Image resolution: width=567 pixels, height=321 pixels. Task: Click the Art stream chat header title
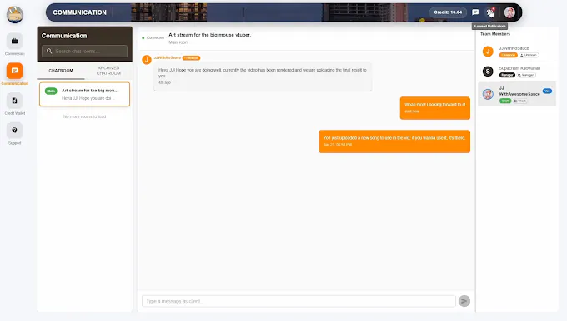[x=210, y=35]
